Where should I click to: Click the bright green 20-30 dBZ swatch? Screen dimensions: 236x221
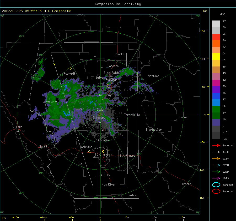[x=216, y=109]
